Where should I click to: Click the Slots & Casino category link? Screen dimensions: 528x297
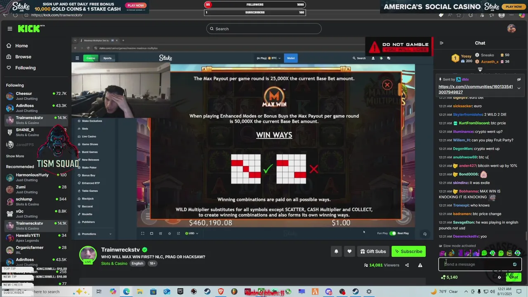pos(114,264)
